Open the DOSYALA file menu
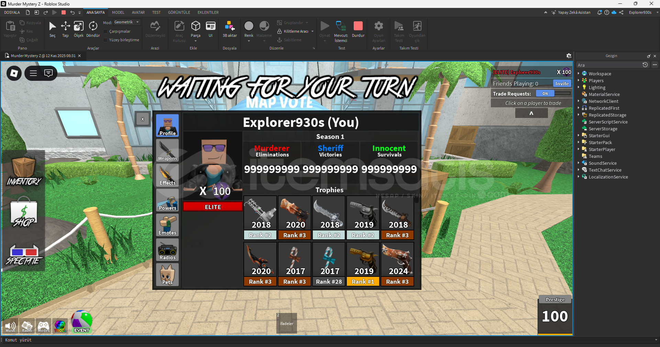660x347 pixels. 12,12
